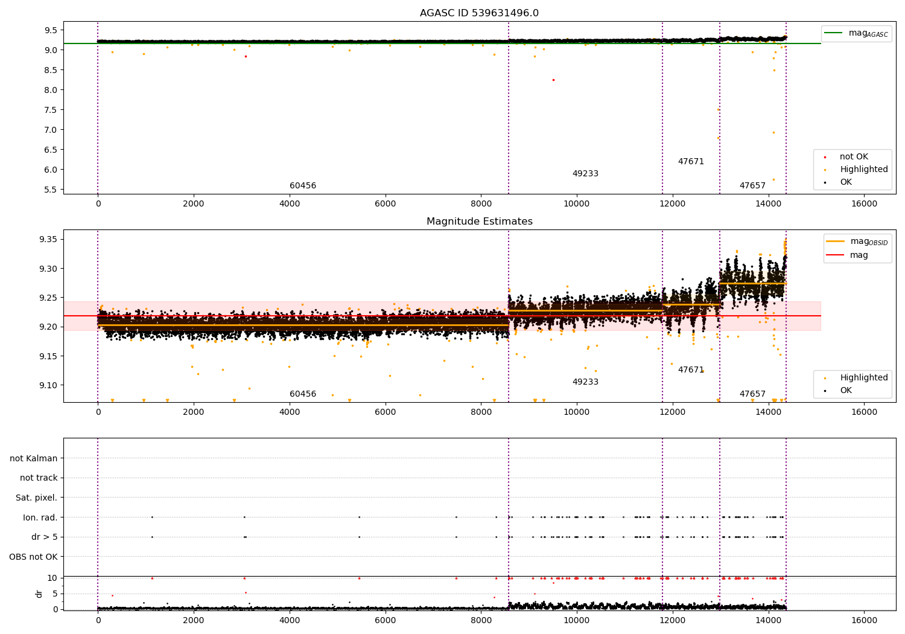
Task: Click the 9.35 y-axis tick in middle plot
Action: click(x=49, y=240)
